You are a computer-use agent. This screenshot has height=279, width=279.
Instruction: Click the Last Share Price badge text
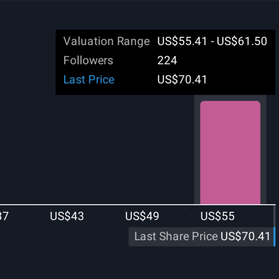pyautogui.click(x=176, y=237)
